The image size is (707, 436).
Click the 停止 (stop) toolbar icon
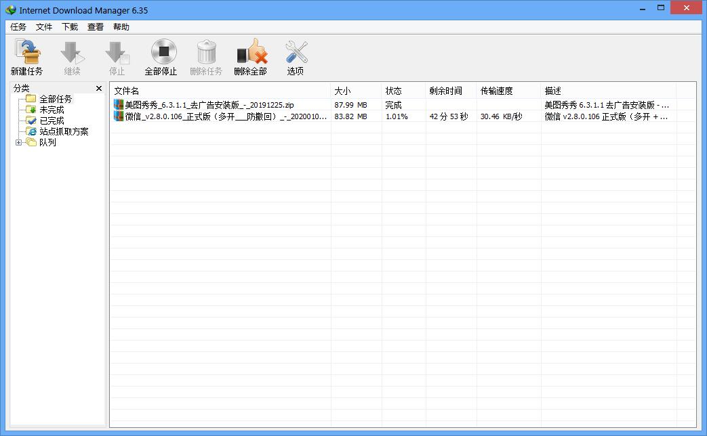pos(117,52)
